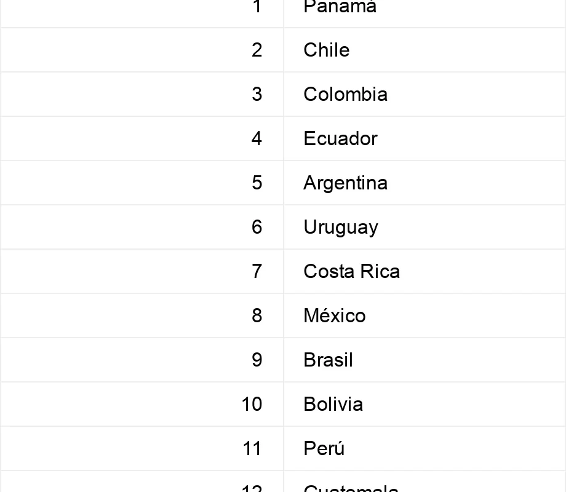Viewport: 566px width, 492px height.
Task: Select the Panamá cell
Action: [x=424, y=14]
